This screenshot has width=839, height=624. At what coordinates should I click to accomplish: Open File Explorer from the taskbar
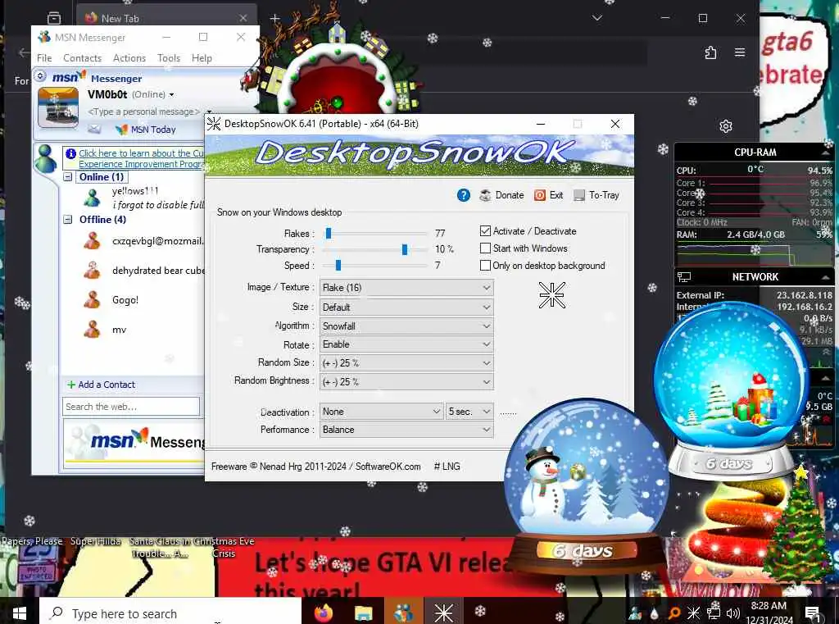[x=363, y=613]
